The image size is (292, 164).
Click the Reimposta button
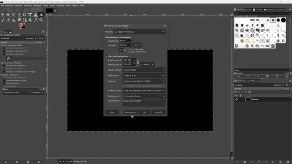click(x=130, y=113)
